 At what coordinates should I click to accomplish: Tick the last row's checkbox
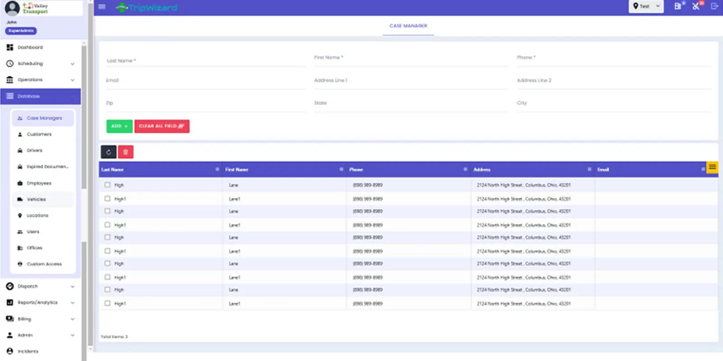(108, 304)
